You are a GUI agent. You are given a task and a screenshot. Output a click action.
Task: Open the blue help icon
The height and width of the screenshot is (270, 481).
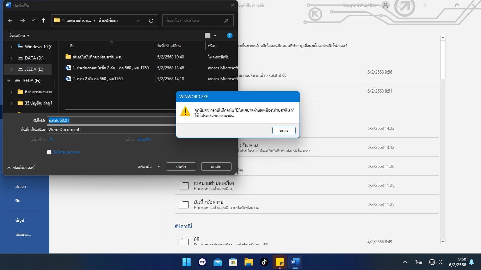point(230,36)
